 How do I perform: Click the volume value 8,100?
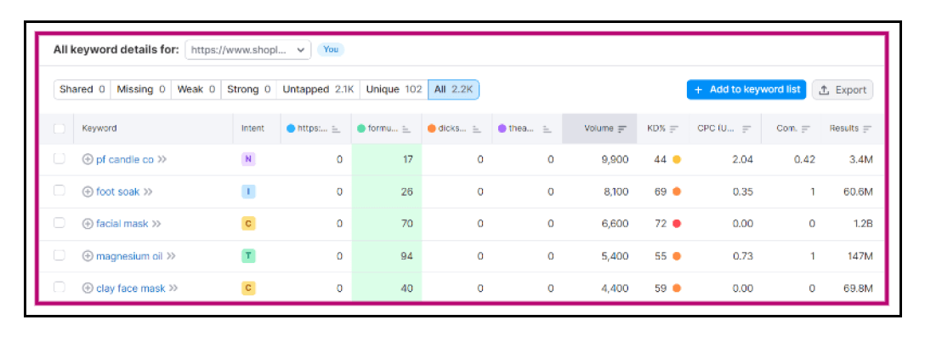(615, 191)
